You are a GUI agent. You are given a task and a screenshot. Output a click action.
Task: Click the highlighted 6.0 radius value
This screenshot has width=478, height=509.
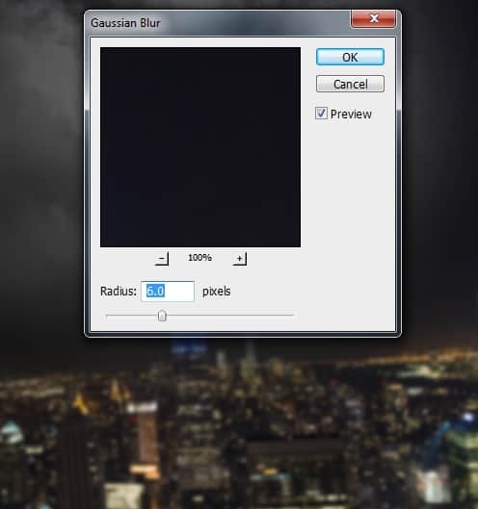pyautogui.click(x=155, y=291)
